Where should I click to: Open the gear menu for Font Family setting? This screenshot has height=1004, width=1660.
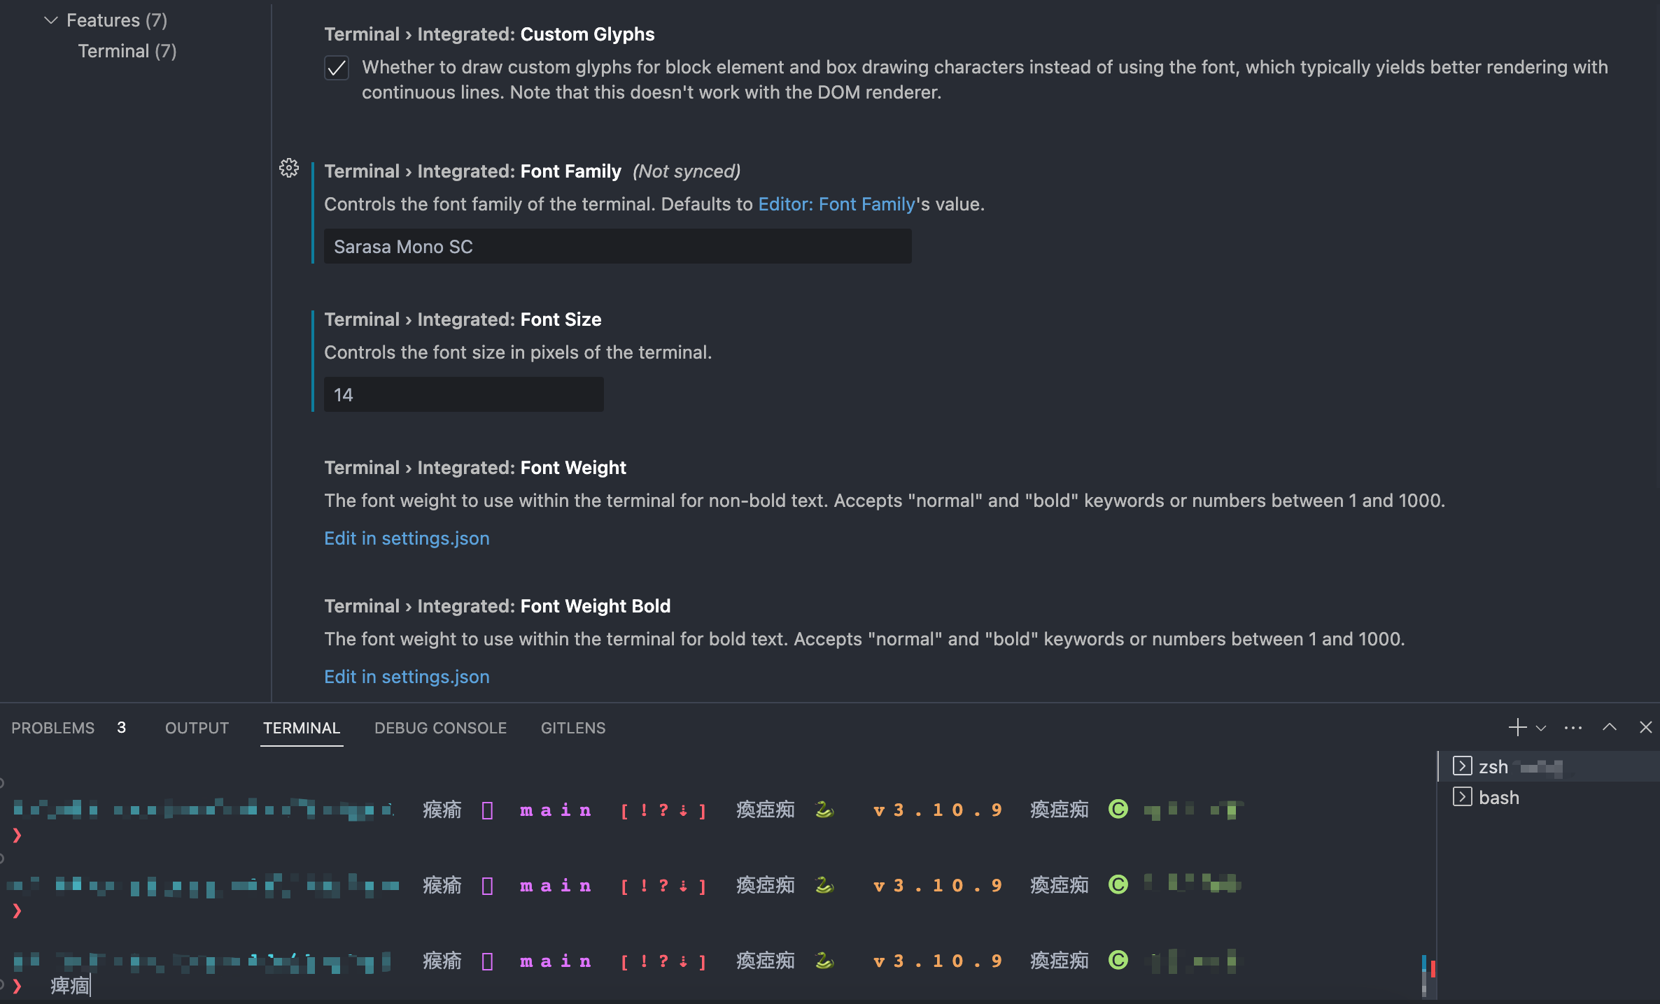pos(288,168)
